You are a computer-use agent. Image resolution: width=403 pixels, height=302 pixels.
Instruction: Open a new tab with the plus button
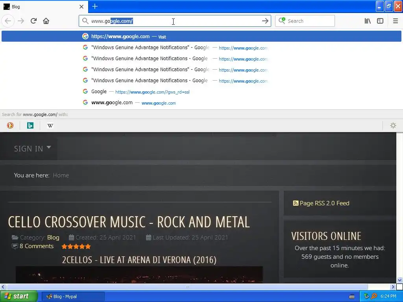pos(95,6)
